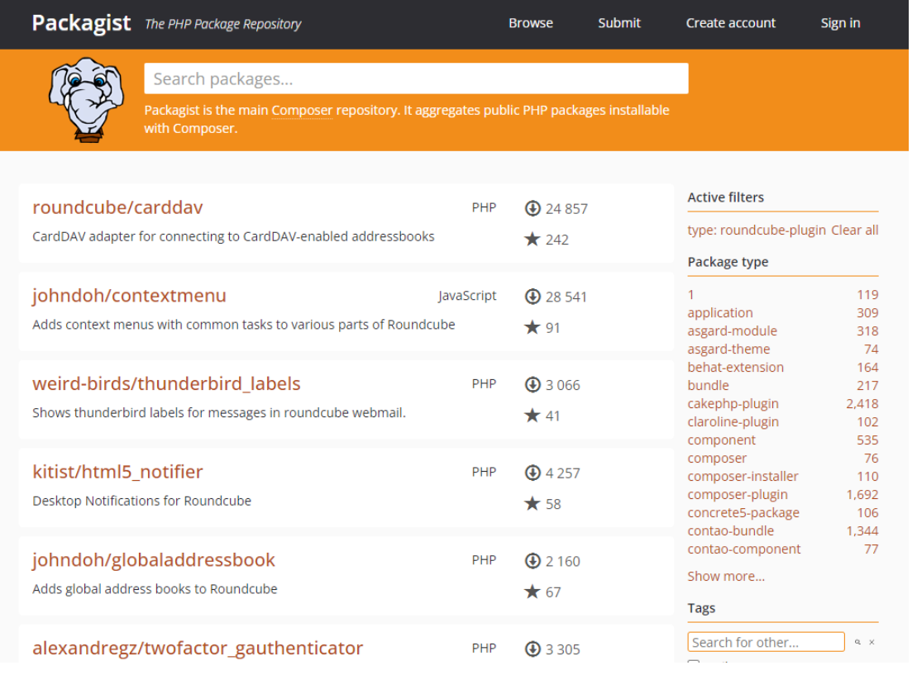Open kitist/html5_notifier package
917x675 pixels.
[x=117, y=472]
